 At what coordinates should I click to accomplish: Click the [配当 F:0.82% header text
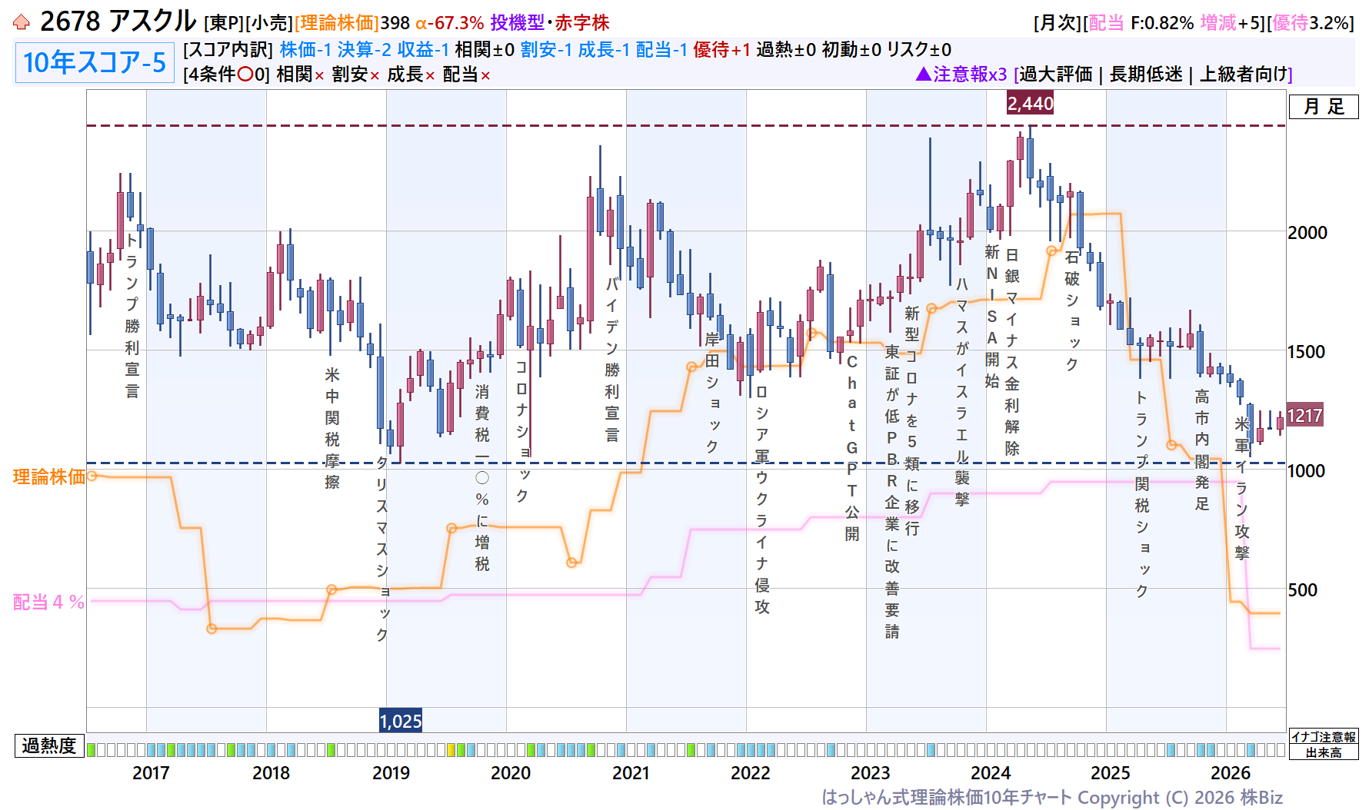click(x=1138, y=23)
